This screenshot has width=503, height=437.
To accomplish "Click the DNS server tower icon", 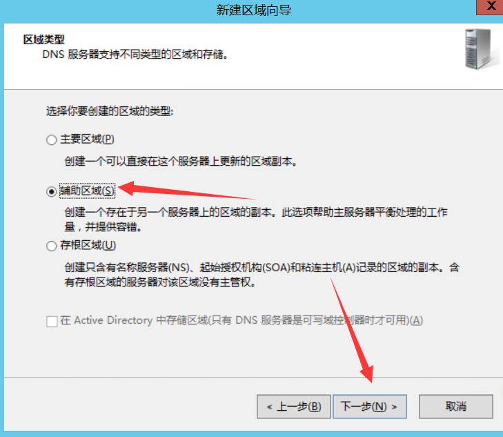I will coord(478,49).
